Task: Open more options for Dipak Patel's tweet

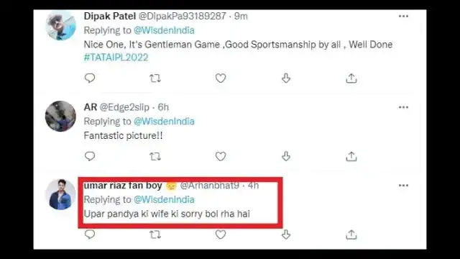Action: (x=404, y=16)
